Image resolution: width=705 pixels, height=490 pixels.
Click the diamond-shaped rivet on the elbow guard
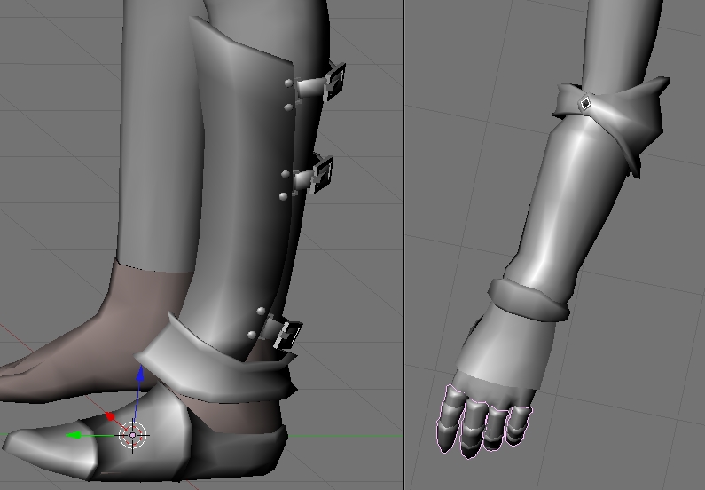tap(585, 104)
